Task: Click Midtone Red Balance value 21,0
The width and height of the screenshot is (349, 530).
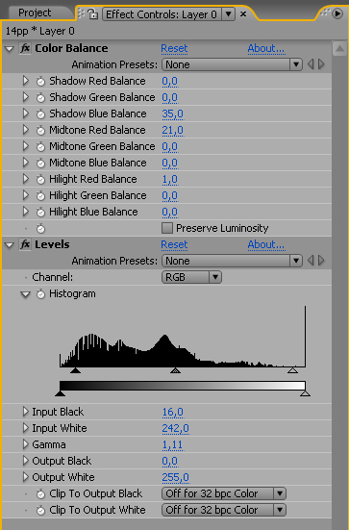Action: 172,130
